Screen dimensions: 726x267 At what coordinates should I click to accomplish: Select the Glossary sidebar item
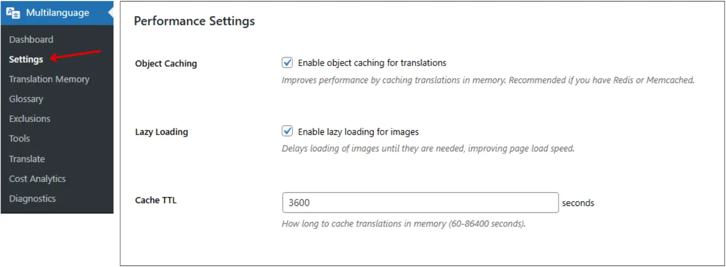(x=26, y=99)
